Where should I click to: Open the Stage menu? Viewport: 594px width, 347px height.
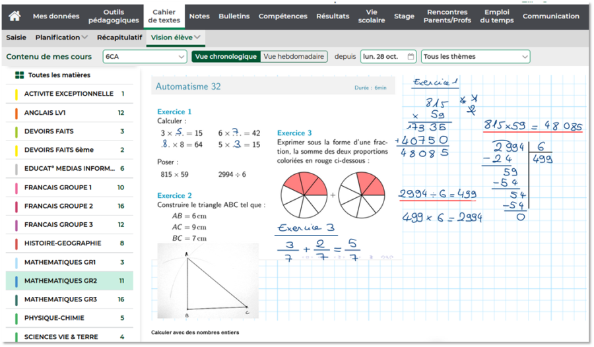pyautogui.click(x=404, y=16)
